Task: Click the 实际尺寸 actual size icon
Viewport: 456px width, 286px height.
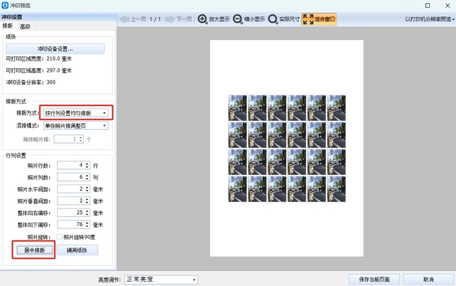Action: (273, 19)
